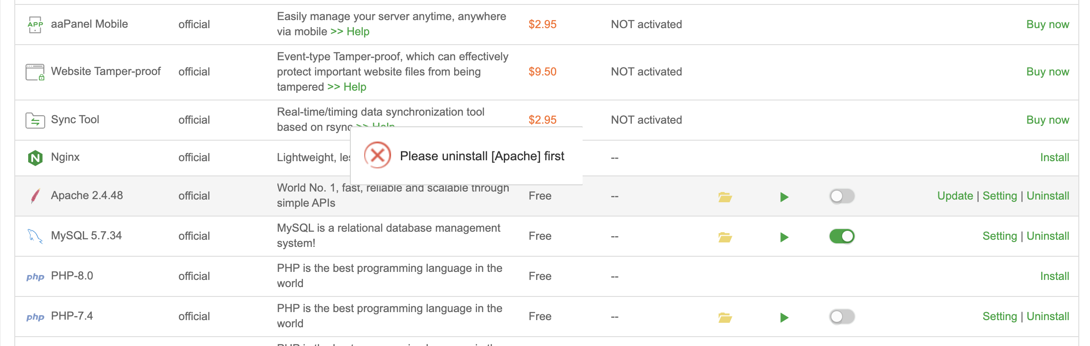Image resolution: width=1090 pixels, height=346 pixels.
Task: Open the MySQL folder icon
Action: (x=725, y=237)
